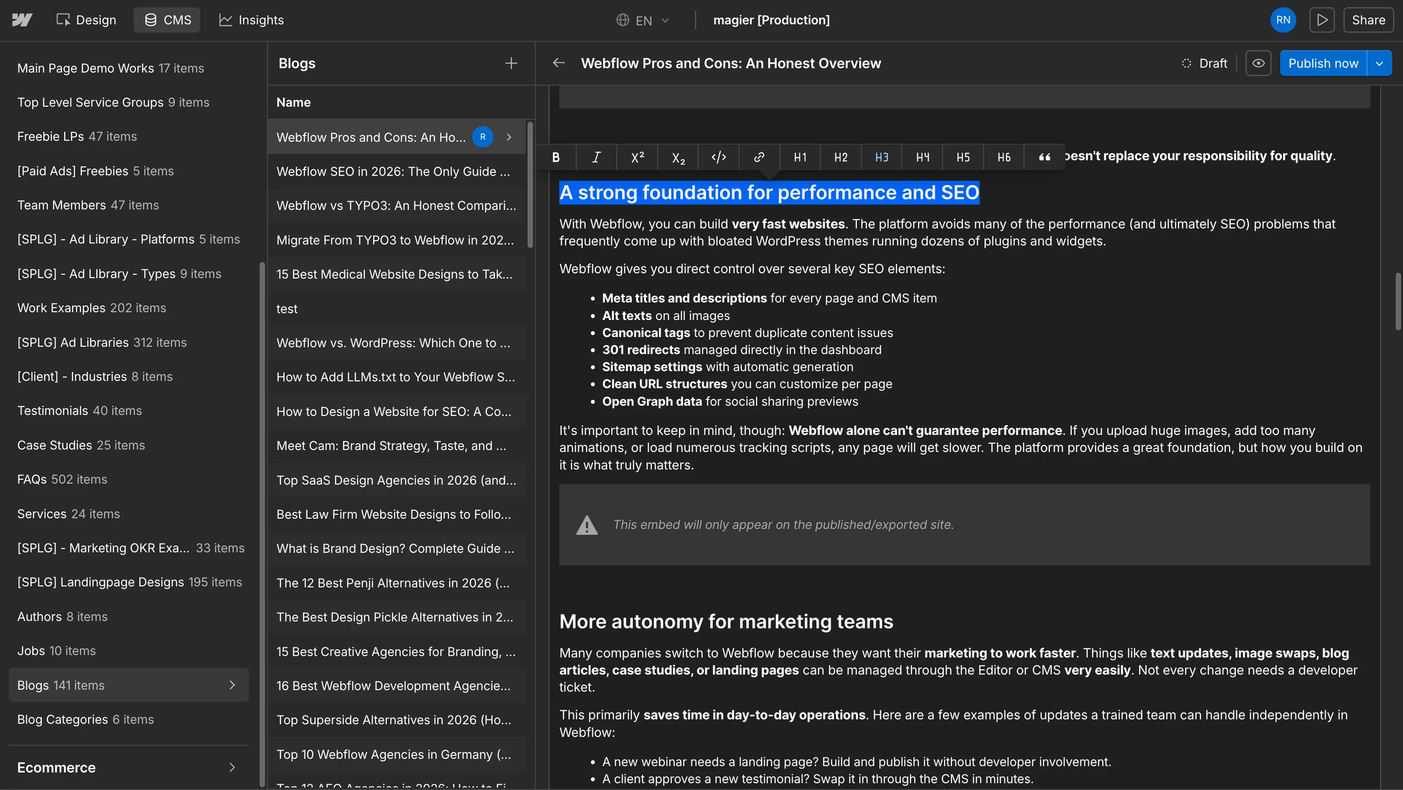Open 'Migrate From TYPO3 to Webflow' item
This screenshot has height=790, width=1403.
pyautogui.click(x=397, y=240)
